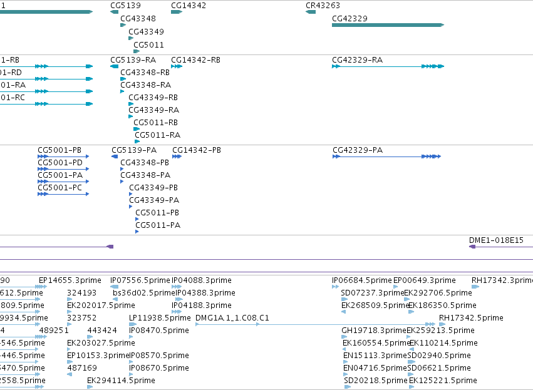533x390 pixels.
Task: Open protein CG5001-PA label
Action: [60, 175]
